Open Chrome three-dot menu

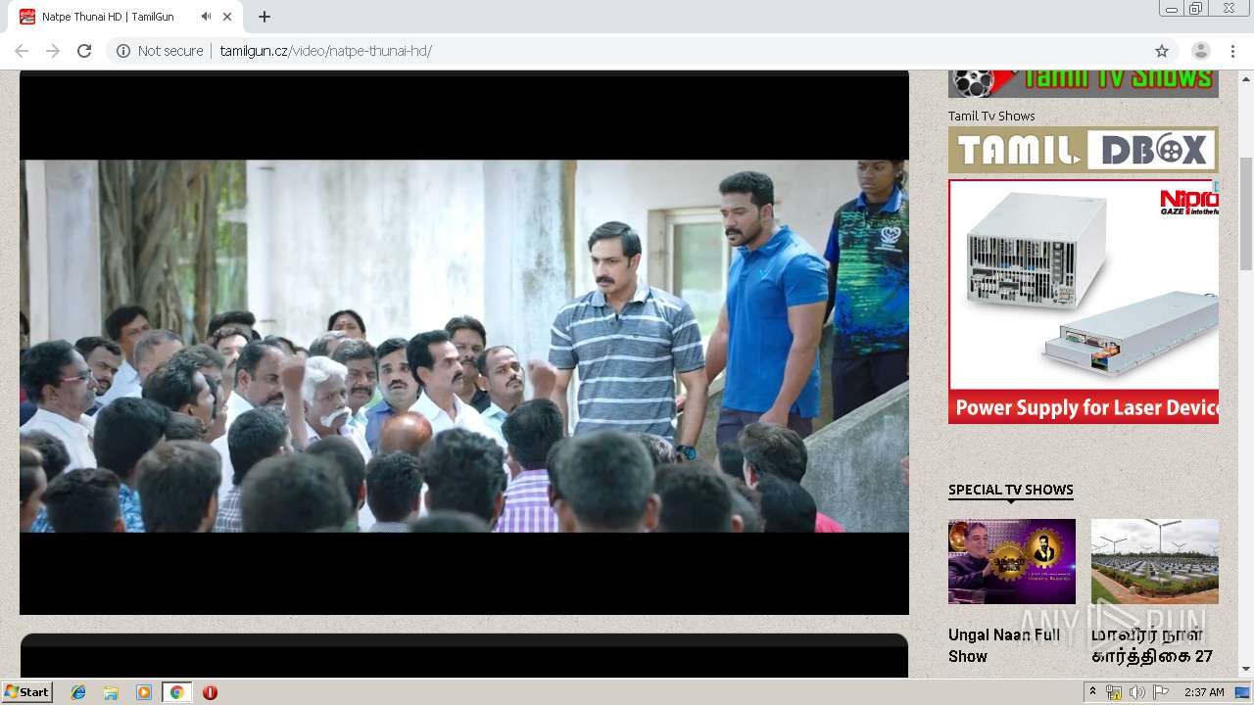(1232, 51)
